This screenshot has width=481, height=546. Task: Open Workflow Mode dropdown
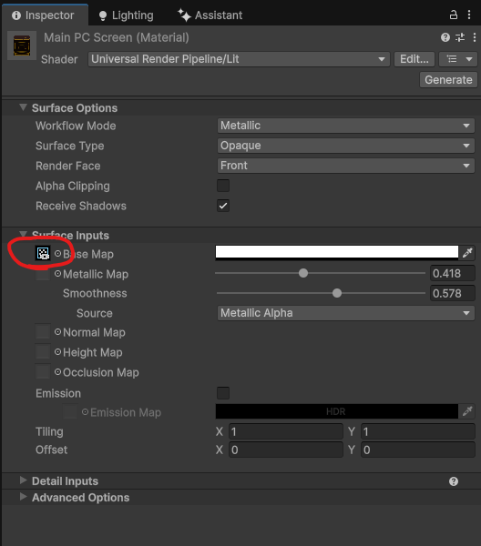tap(346, 126)
